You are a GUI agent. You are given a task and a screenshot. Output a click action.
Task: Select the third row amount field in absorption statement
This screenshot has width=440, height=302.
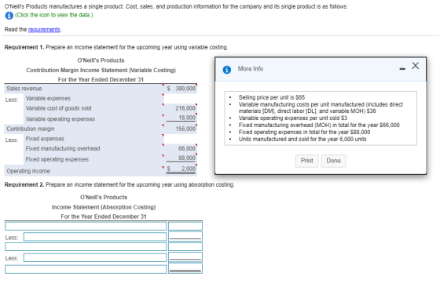click(x=185, y=246)
